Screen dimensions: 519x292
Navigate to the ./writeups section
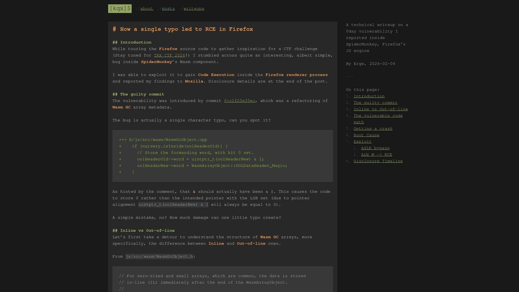(194, 8)
